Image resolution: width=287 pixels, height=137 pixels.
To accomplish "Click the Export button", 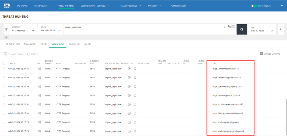I will [x=33, y=54].
